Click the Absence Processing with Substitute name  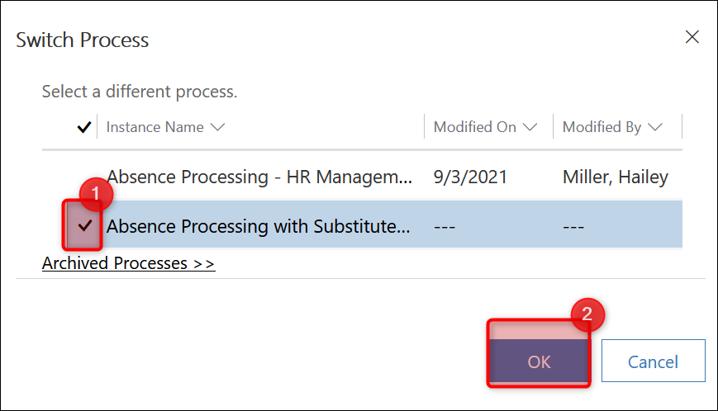coord(259,226)
